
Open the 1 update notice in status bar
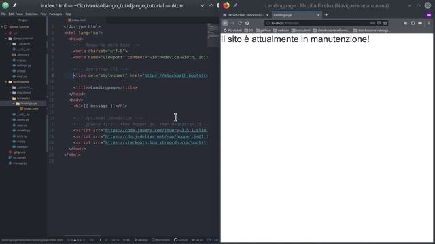[213, 240]
